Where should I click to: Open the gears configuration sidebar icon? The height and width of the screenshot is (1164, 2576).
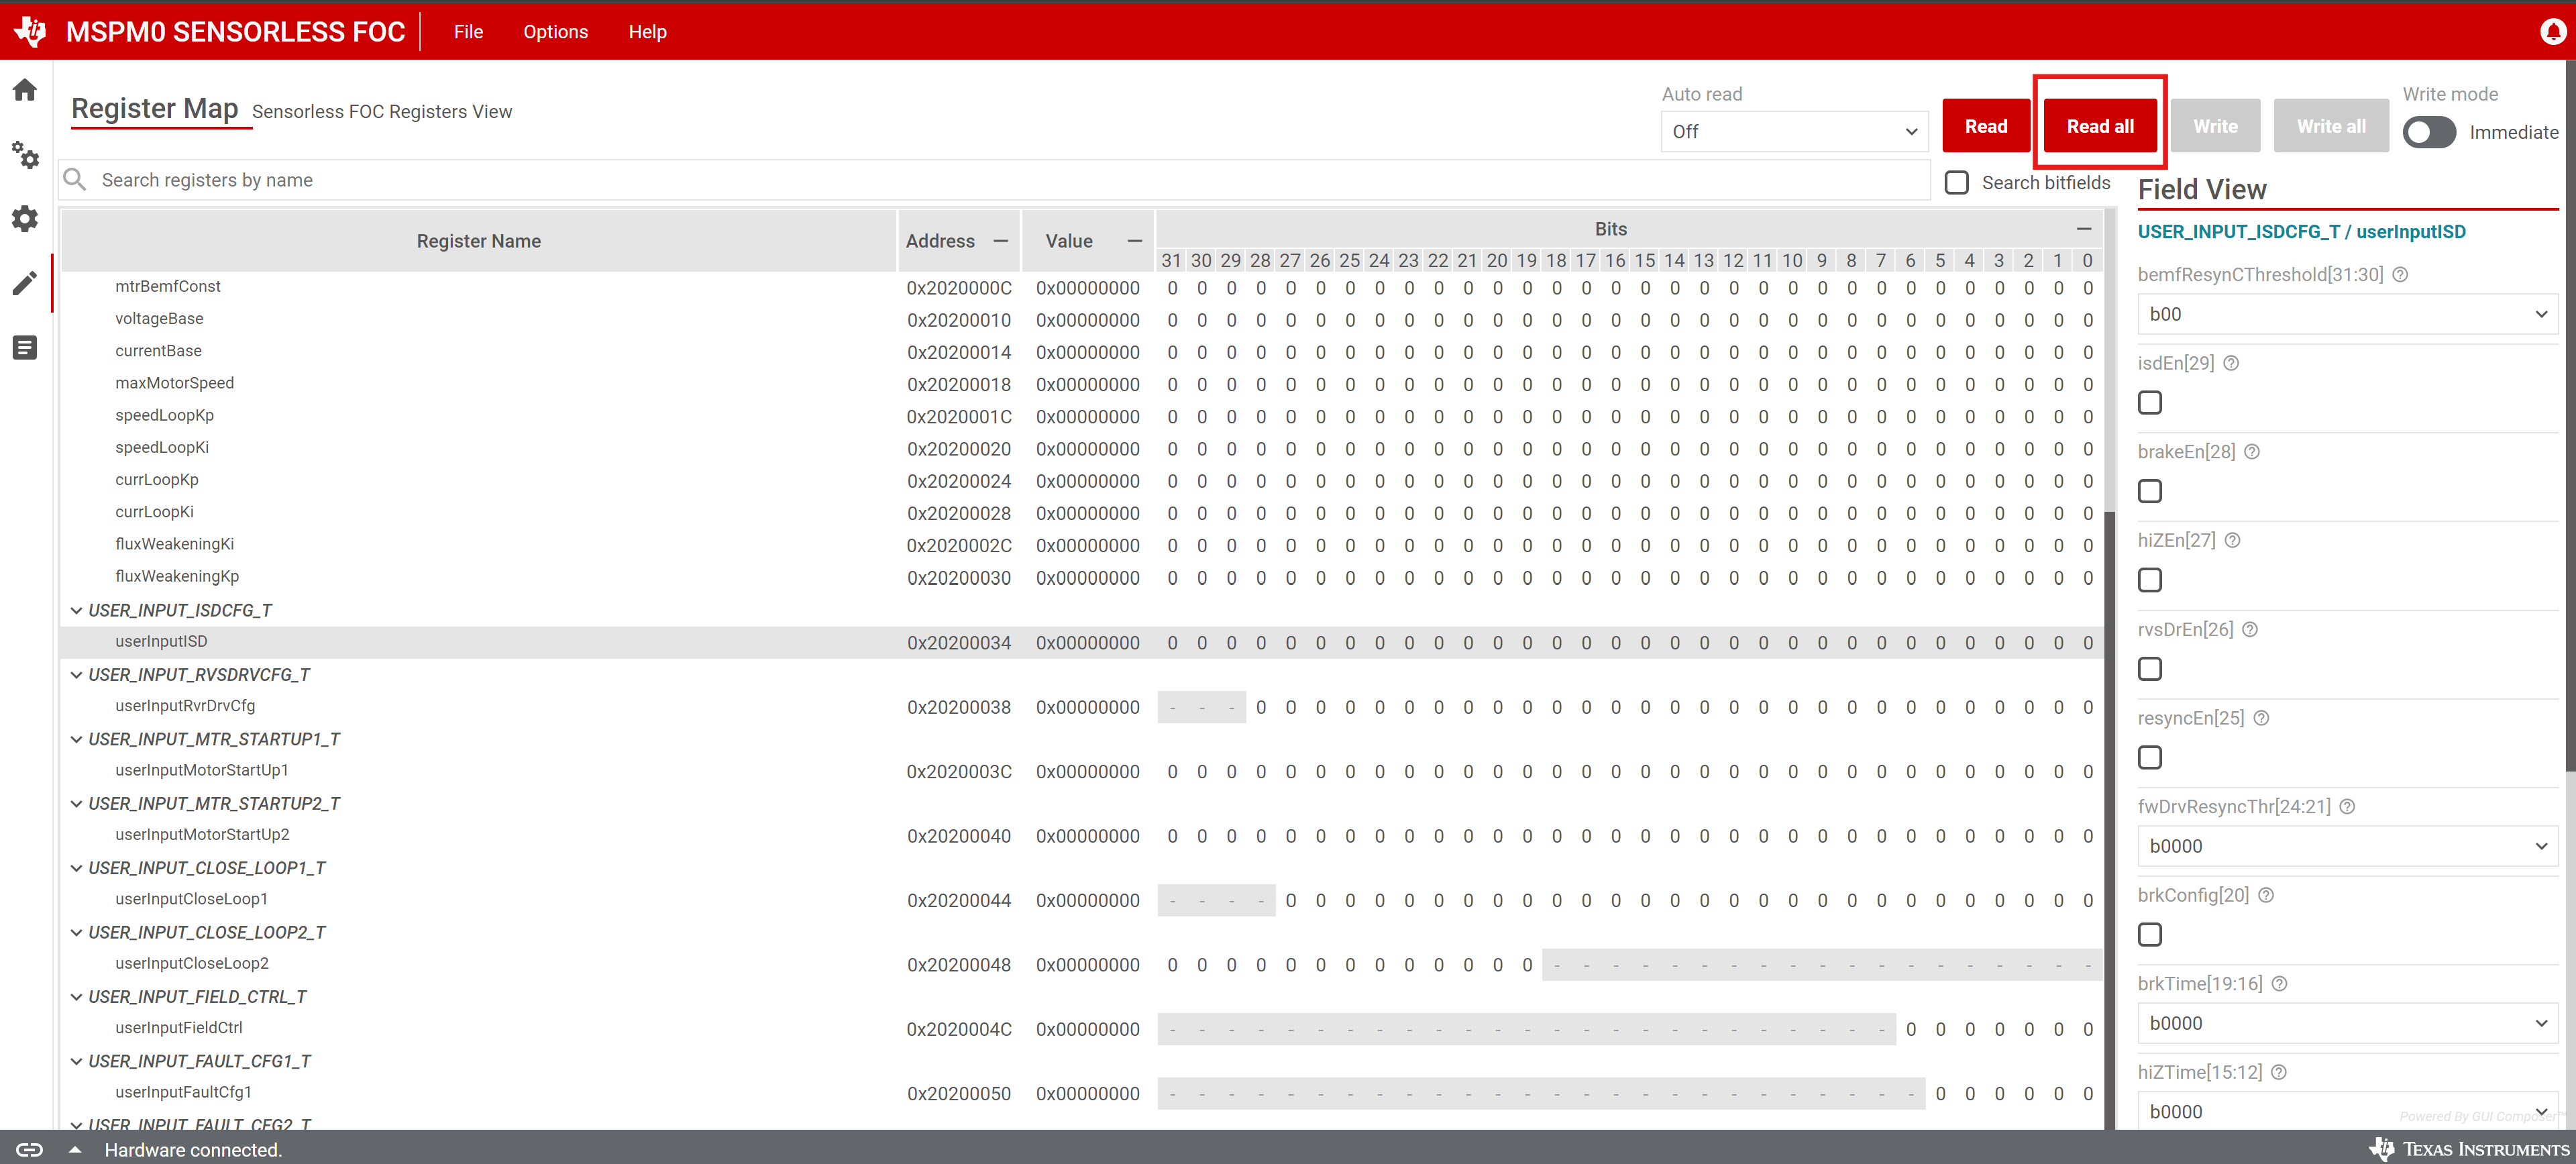25,155
